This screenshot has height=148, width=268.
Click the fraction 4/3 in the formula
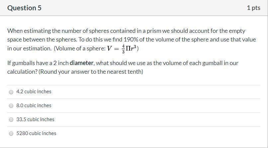click(x=124, y=49)
